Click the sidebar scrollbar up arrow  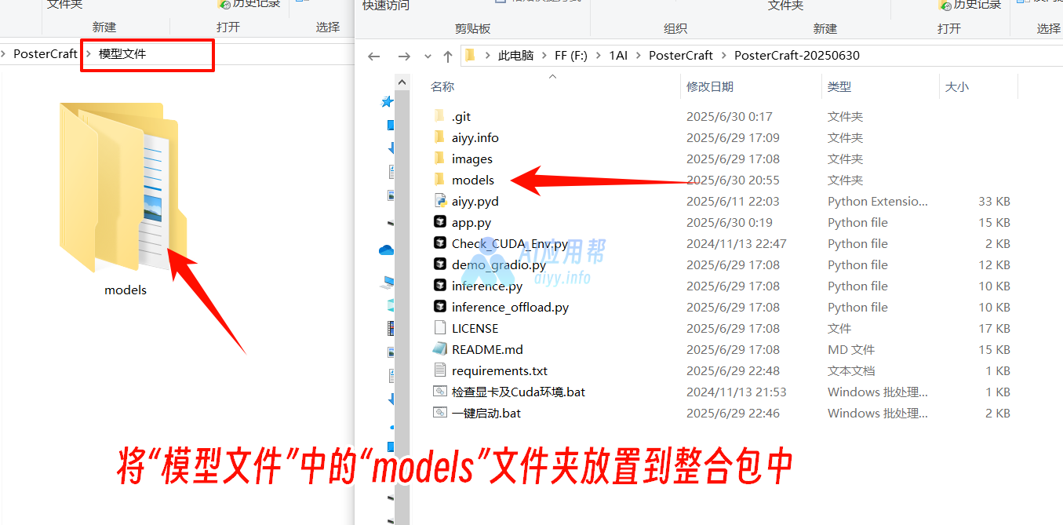[x=402, y=82]
